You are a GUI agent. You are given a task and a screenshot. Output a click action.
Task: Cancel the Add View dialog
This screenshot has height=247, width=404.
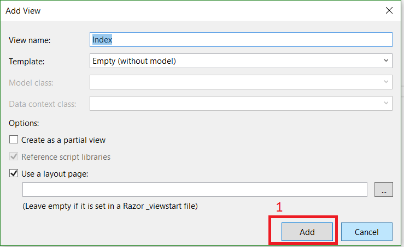(366, 232)
